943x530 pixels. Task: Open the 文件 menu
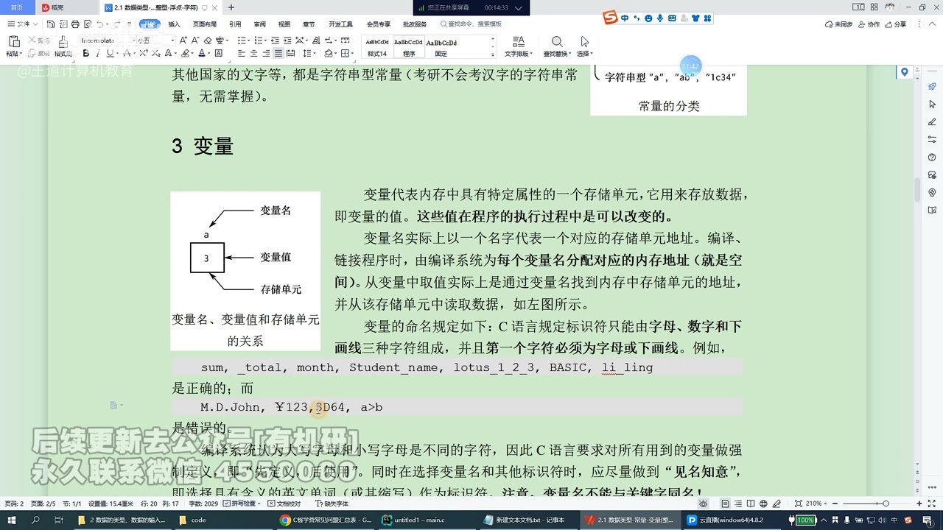[22, 24]
